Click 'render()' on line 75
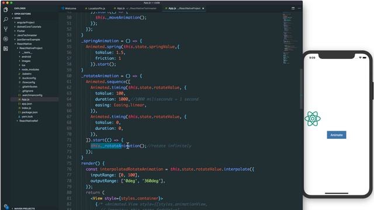 (x=91, y=163)
